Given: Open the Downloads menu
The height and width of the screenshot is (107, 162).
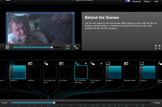Looking at the screenshot, I should 137,1.
